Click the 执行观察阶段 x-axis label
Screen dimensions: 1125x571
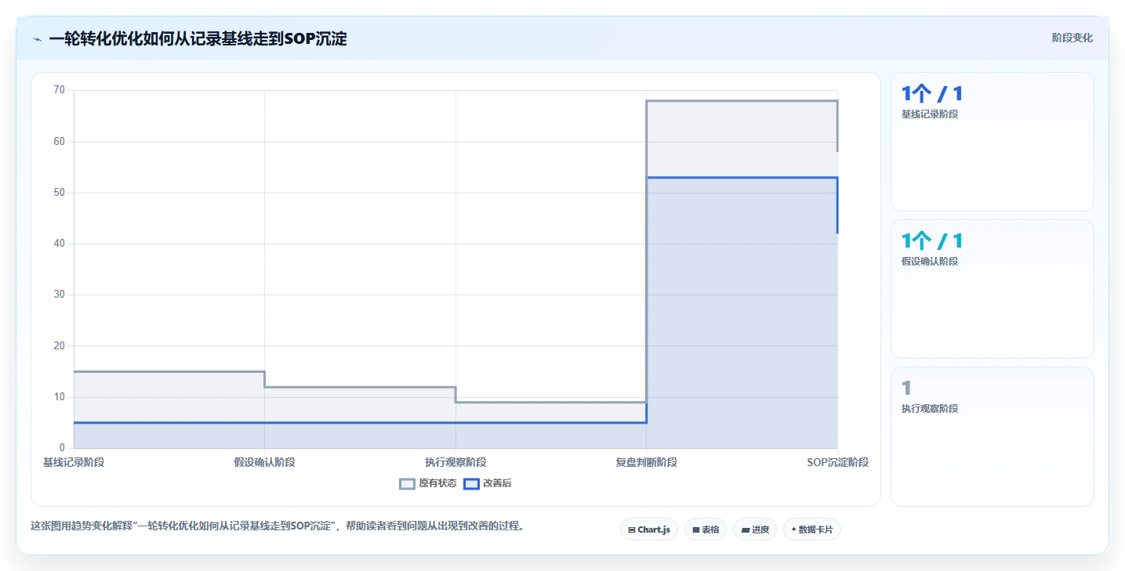tap(455, 462)
